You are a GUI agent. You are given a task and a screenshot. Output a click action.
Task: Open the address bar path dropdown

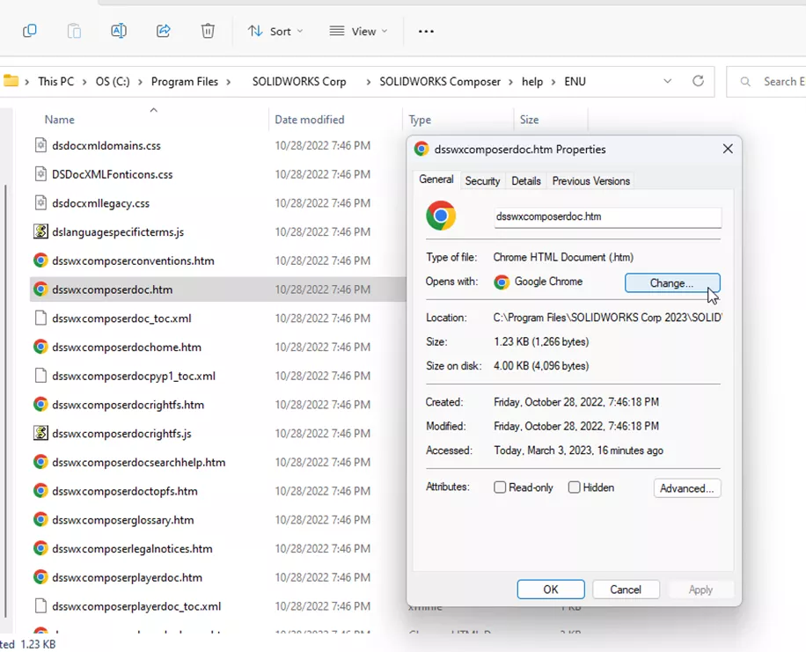(668, 81)
